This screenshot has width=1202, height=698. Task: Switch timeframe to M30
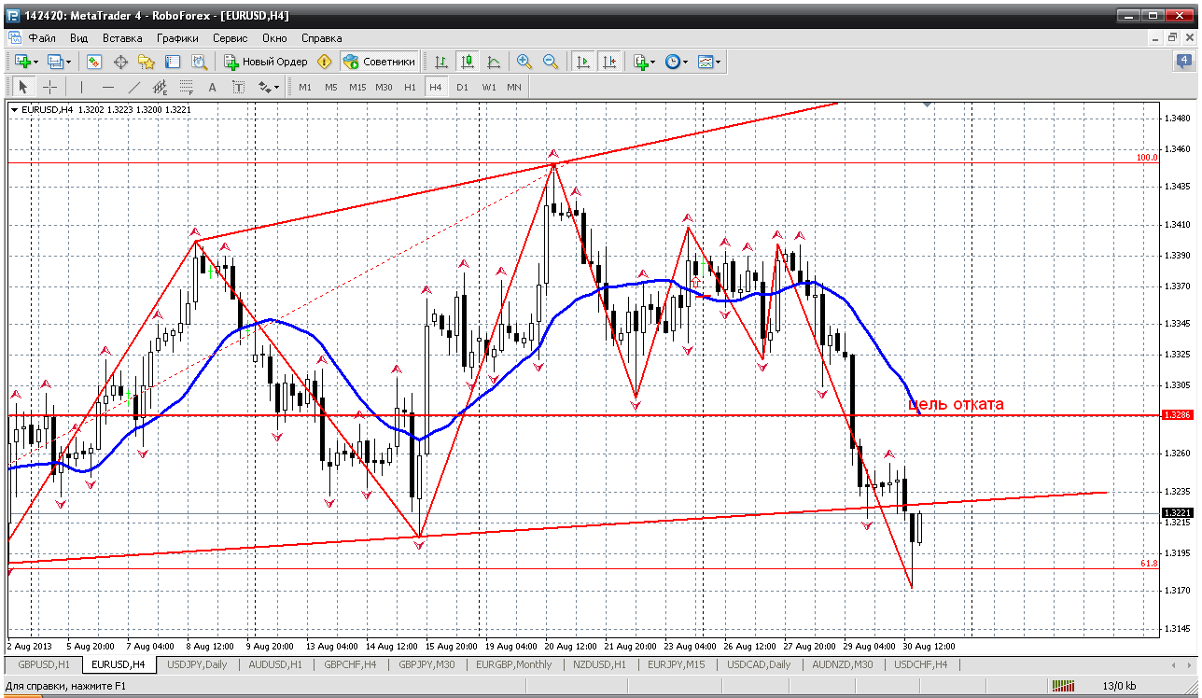pos(384,87)
